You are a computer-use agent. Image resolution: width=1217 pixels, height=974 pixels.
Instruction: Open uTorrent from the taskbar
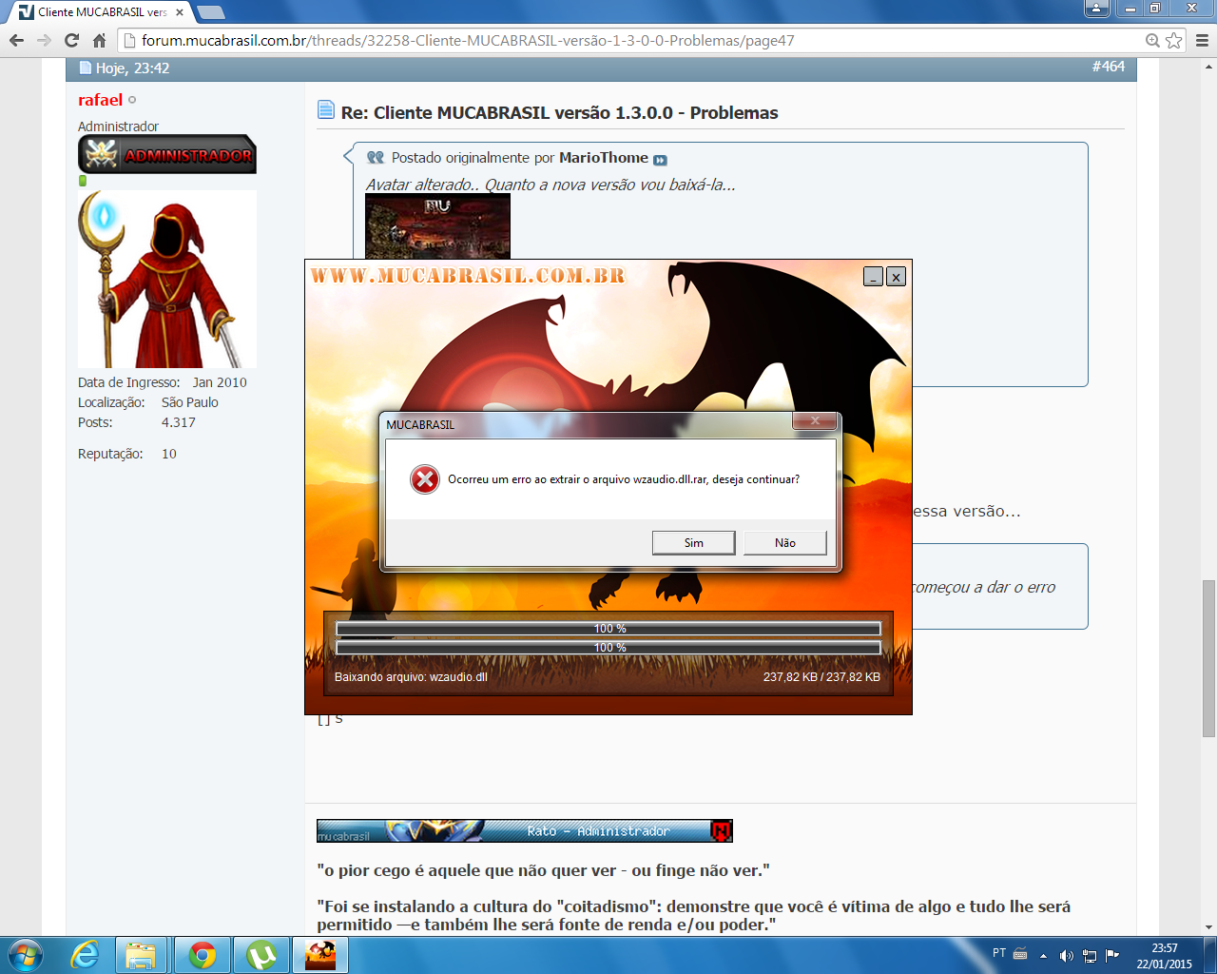pos(261,955)
